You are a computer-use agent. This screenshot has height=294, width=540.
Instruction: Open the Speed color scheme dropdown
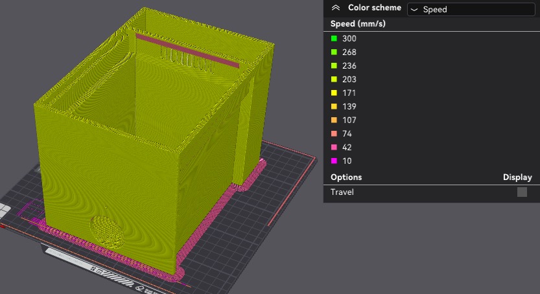point(471,9)
